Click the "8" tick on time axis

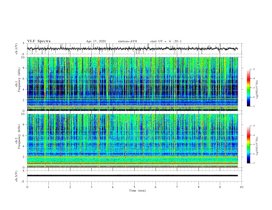click(x=199, y=187)
